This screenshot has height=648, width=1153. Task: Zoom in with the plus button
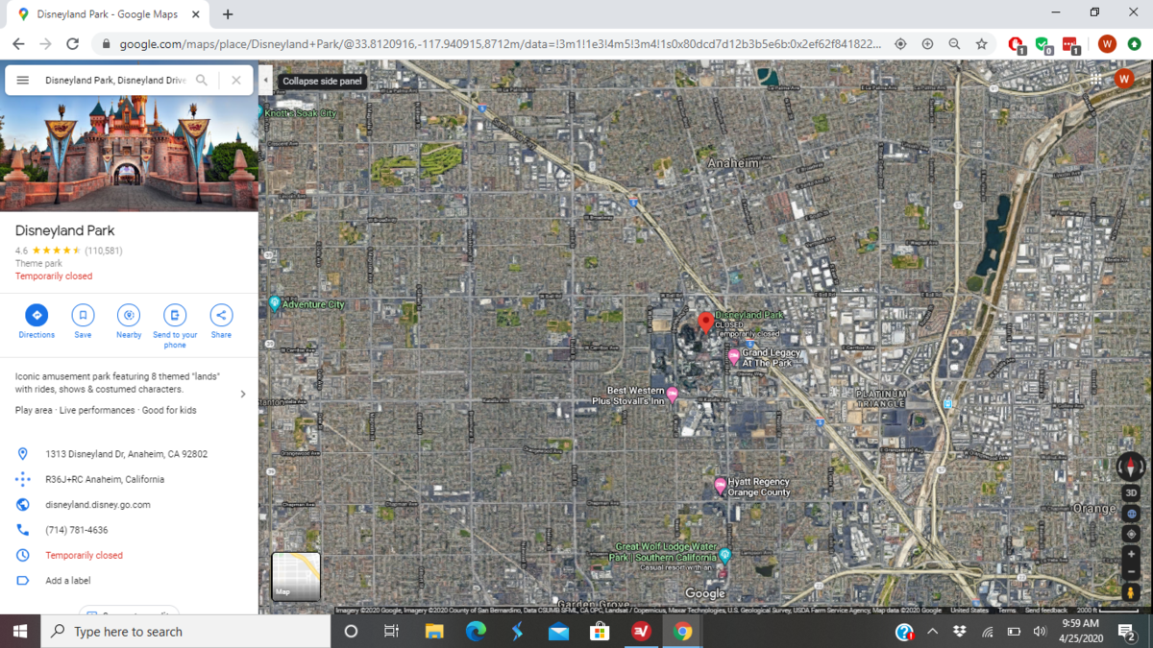(x=1131, y=554)
